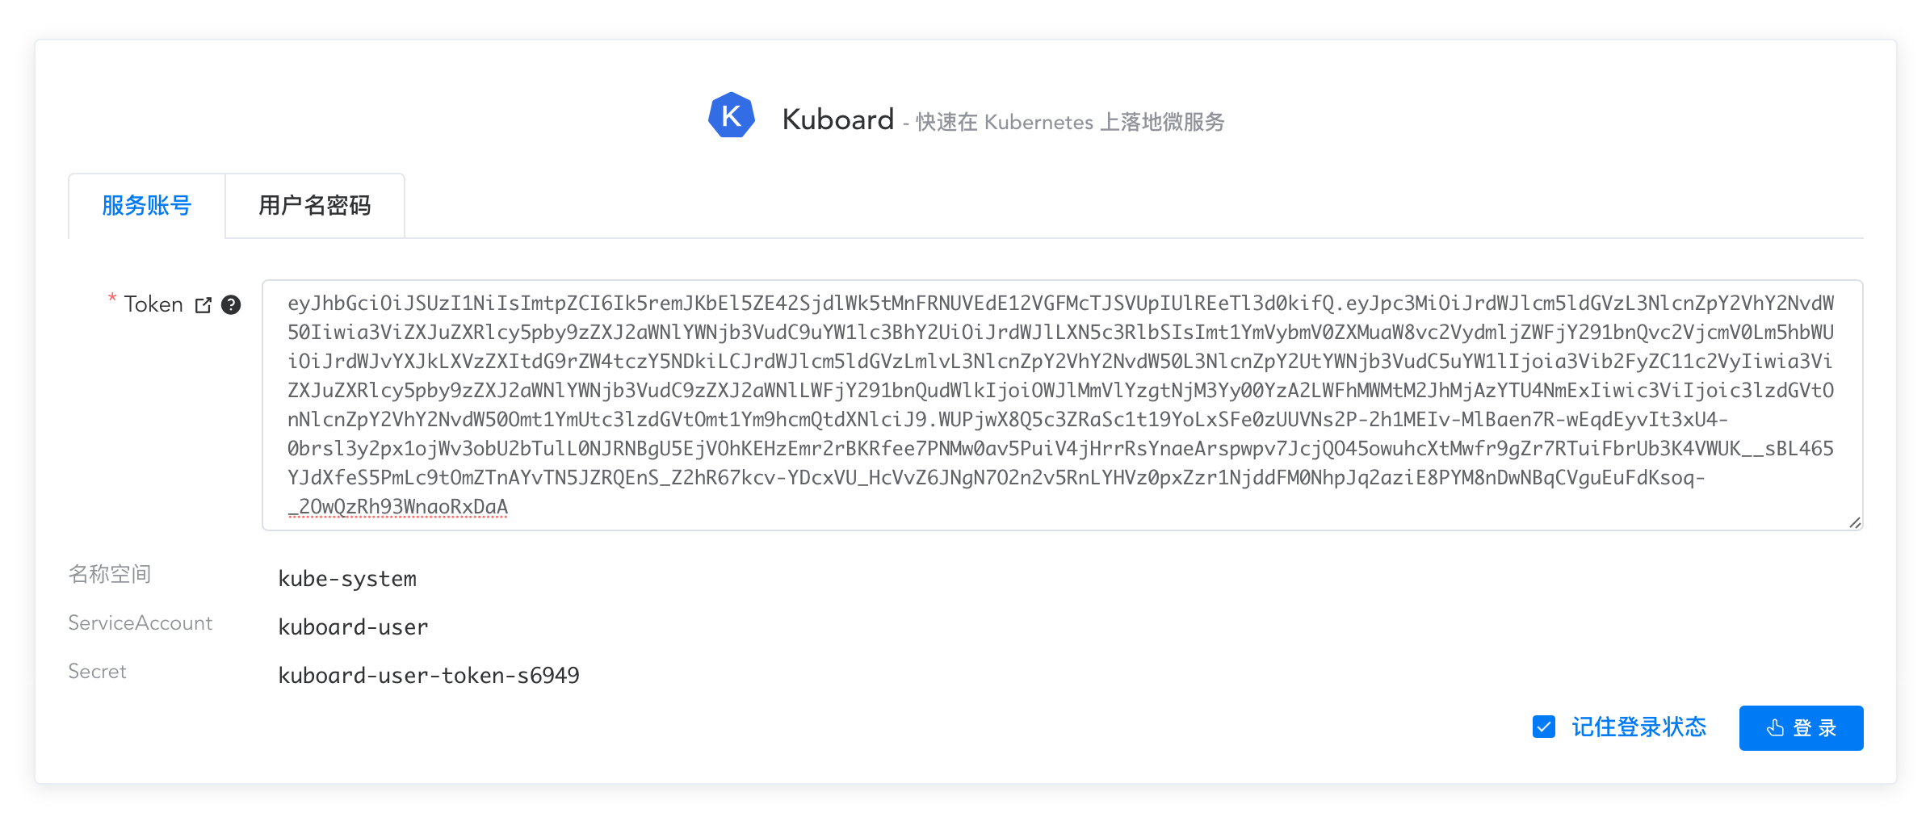Click the external link icon beside Token
This screenshot has width=1930, height=817.
[203, 304]
